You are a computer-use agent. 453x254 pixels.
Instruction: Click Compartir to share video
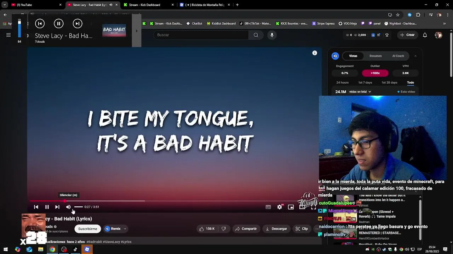[x=246, y=229]
